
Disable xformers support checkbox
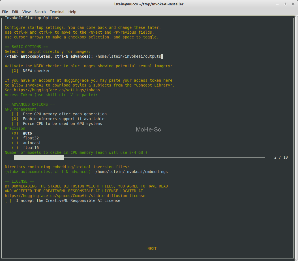pyautogui.click(x=15, y=119)
